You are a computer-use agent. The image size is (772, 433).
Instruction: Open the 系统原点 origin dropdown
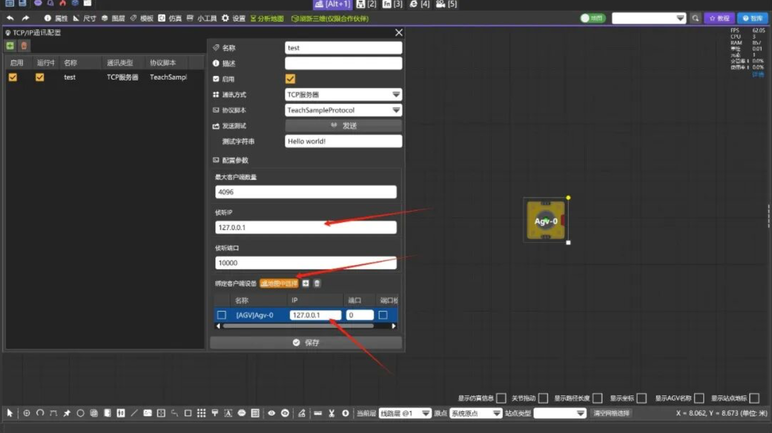pos(475,413)
